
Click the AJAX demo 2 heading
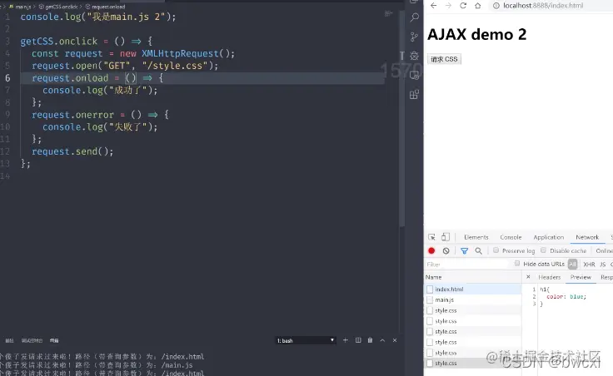(477, 34)
